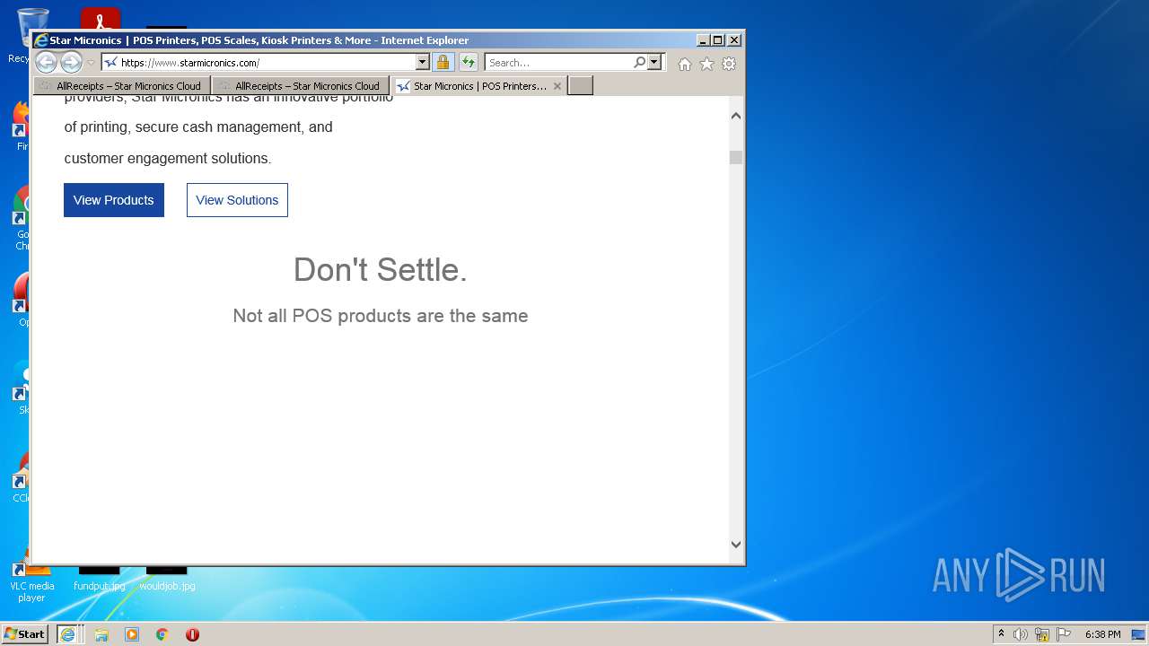Click the View Solutions button
Screen dimensions: 1149x646
[237, 200]
